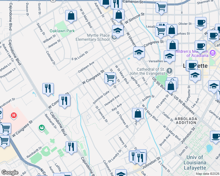Image resolution: width=220 pixels, height=176 pixels.
Task: Select the blue graduation cap marker above Myrtle Place School
Action: [118, 31]
